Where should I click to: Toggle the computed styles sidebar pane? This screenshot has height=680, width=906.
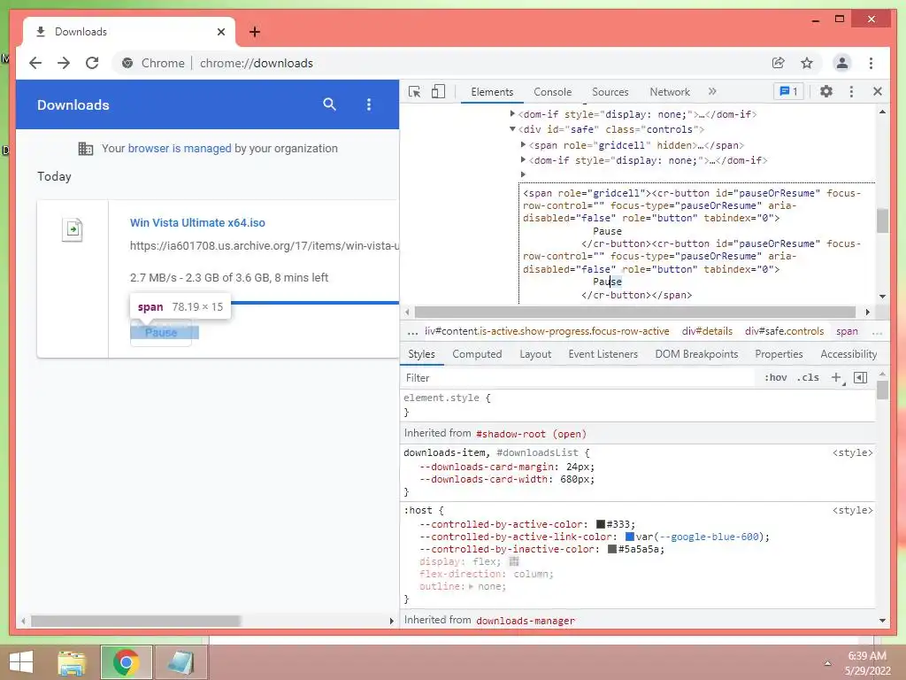click(x=860, y=377)
